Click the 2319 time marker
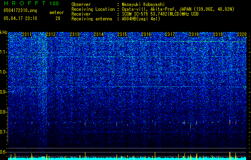 tap(218, 34)
